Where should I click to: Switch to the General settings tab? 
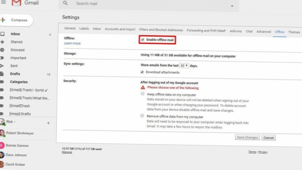coord(70,28)
